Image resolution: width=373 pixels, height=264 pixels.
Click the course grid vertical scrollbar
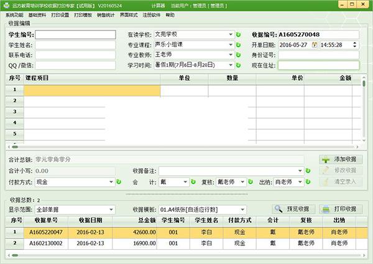click(x=364, y=108)
